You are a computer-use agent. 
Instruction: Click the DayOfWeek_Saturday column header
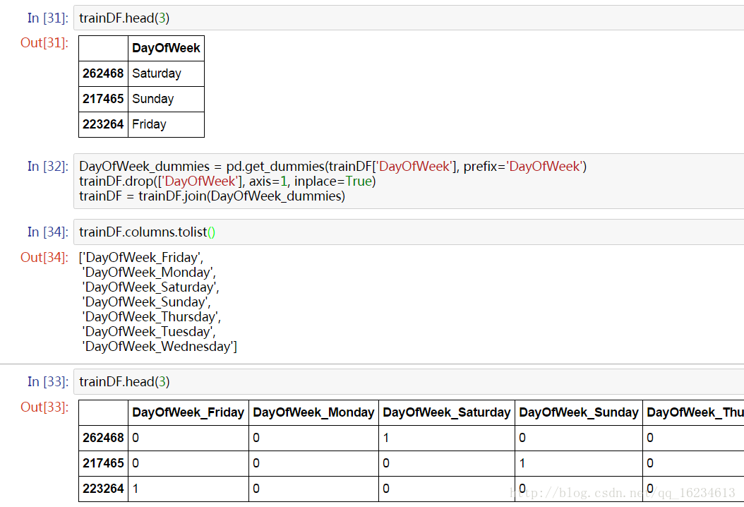coord(447,412)
